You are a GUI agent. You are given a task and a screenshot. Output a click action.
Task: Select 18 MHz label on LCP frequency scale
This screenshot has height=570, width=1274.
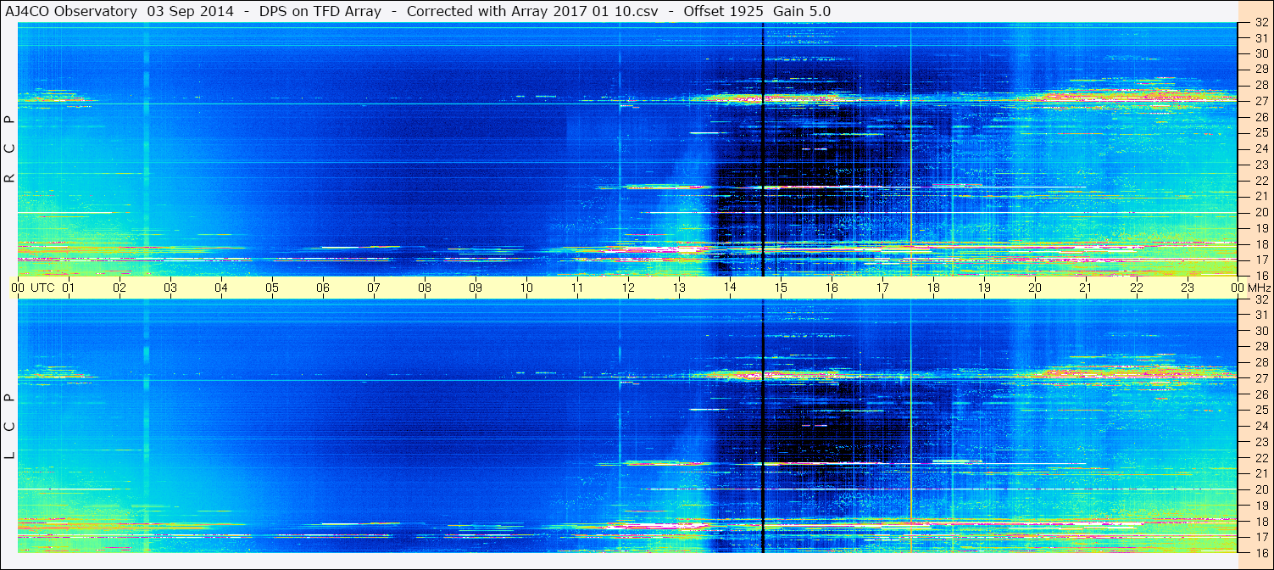[1260, 521]
